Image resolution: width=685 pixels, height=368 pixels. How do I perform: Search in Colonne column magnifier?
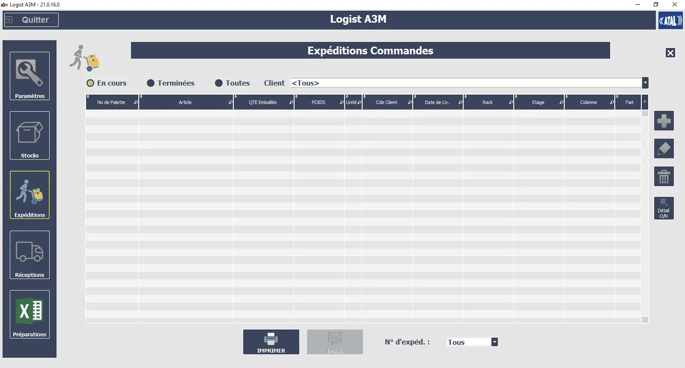point(612,103)
